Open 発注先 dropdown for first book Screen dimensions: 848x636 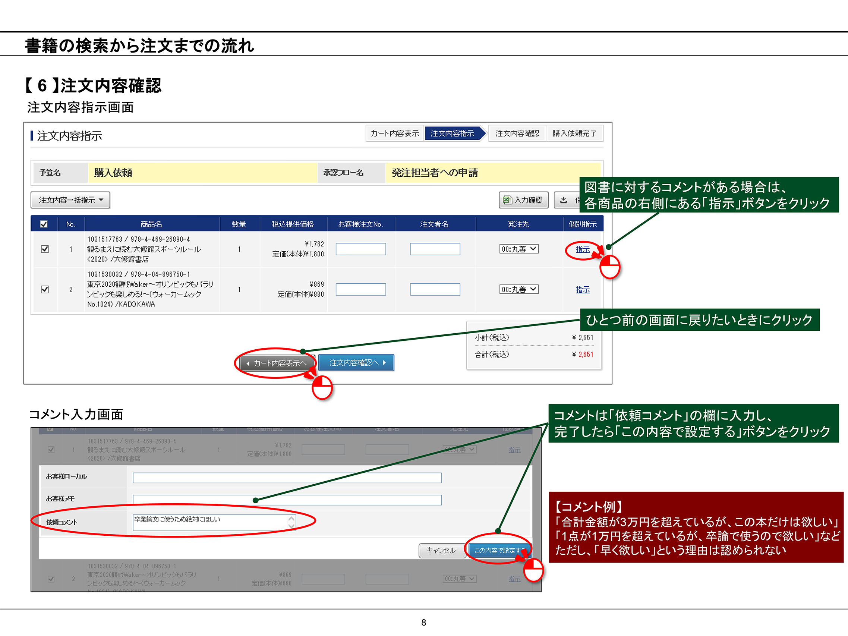pyautogui.click(x=518, y=249)
